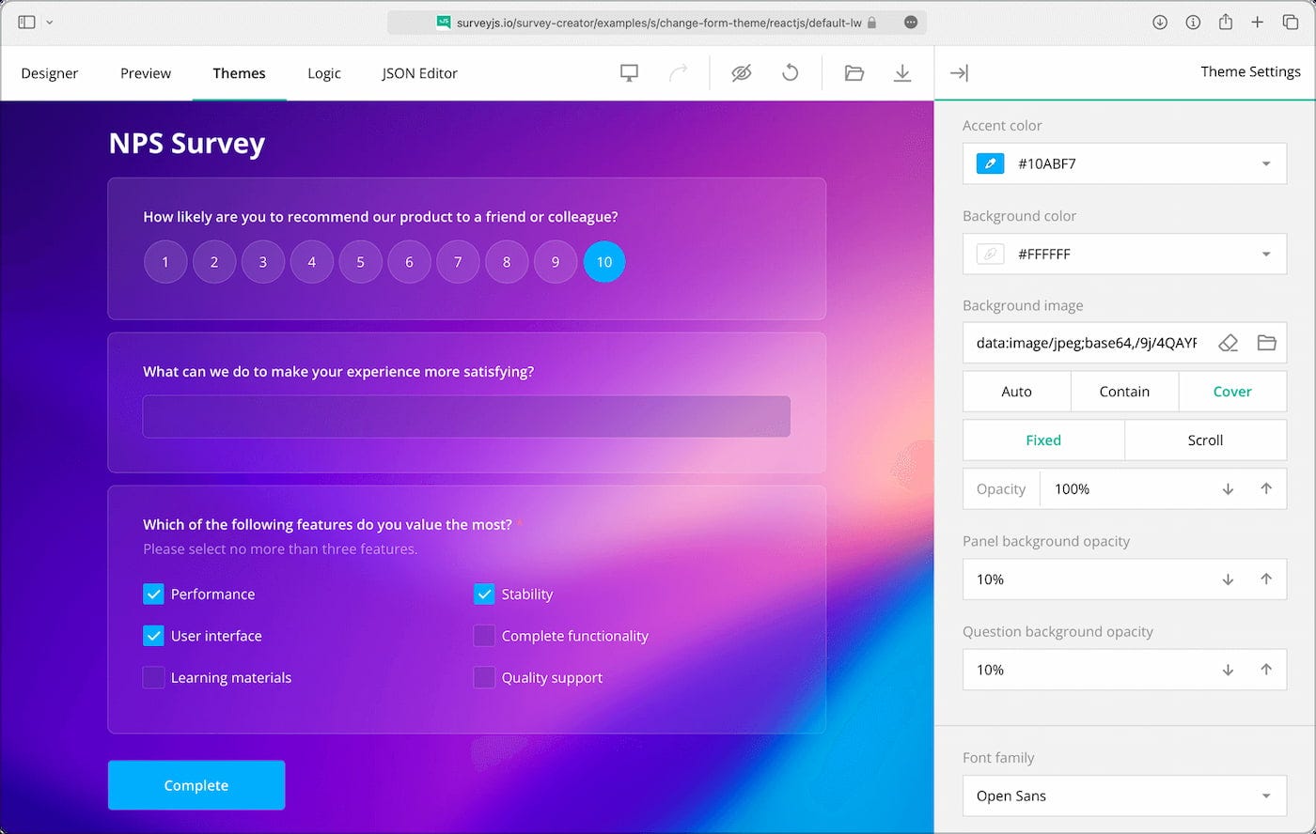Hide the survey header using eye icon
1316x834 pixels.
pos(742,72)
